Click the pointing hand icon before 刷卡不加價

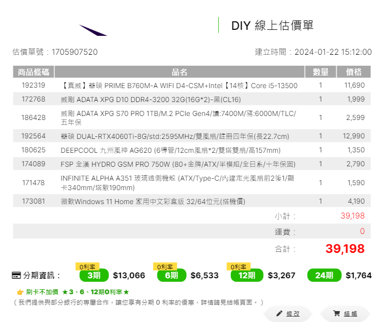[20, 292]
